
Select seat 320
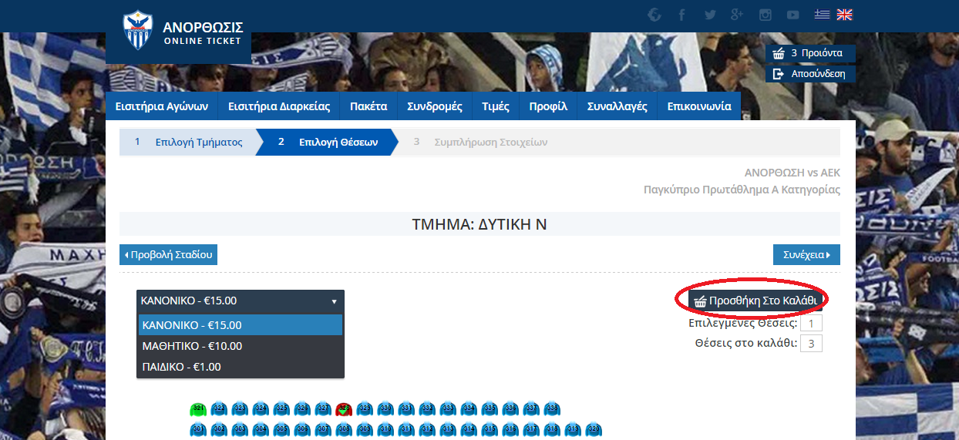click(594, 430)
